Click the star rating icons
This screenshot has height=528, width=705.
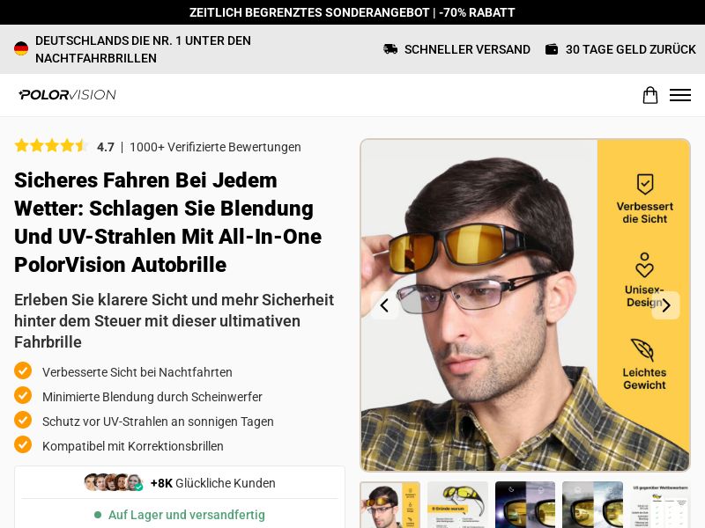(x=51, y=146)
